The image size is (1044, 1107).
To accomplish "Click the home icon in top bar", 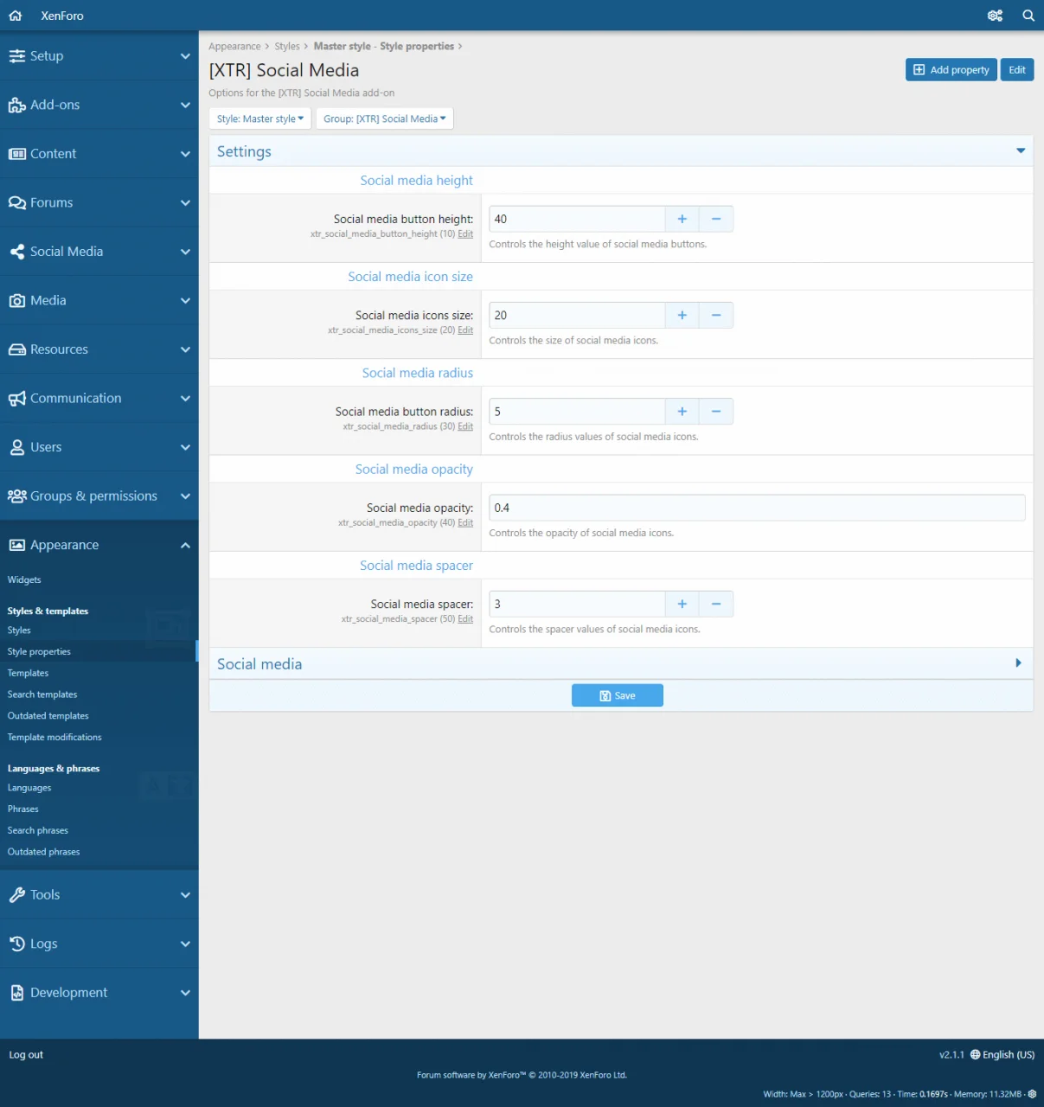I will coord(16,16).
